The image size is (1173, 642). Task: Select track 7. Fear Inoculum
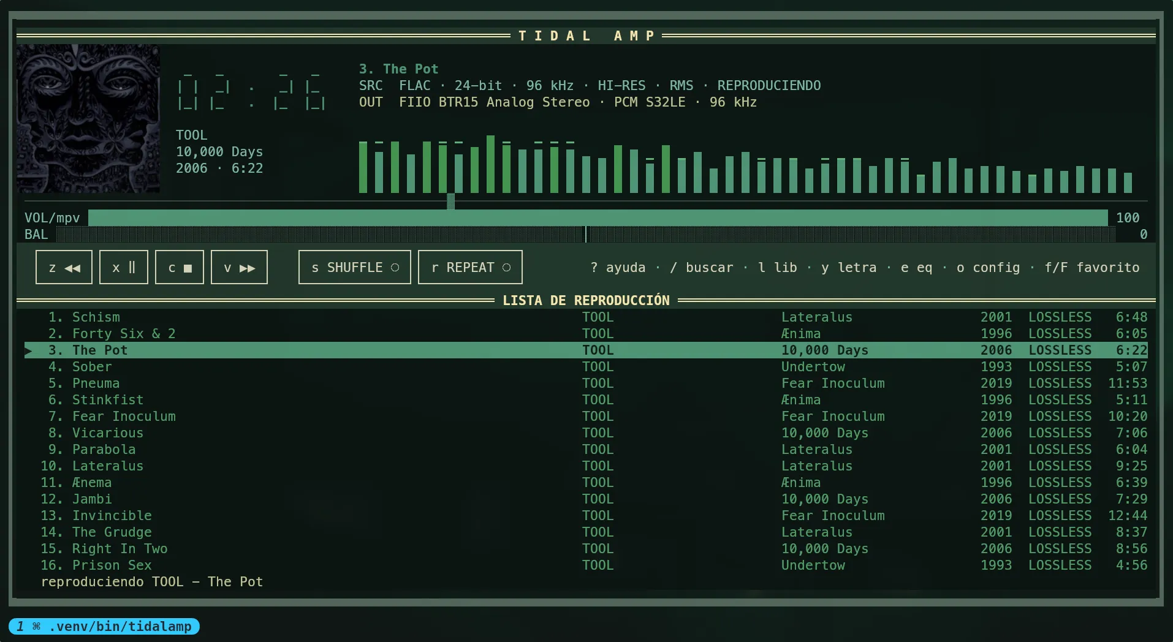(586, 416)
